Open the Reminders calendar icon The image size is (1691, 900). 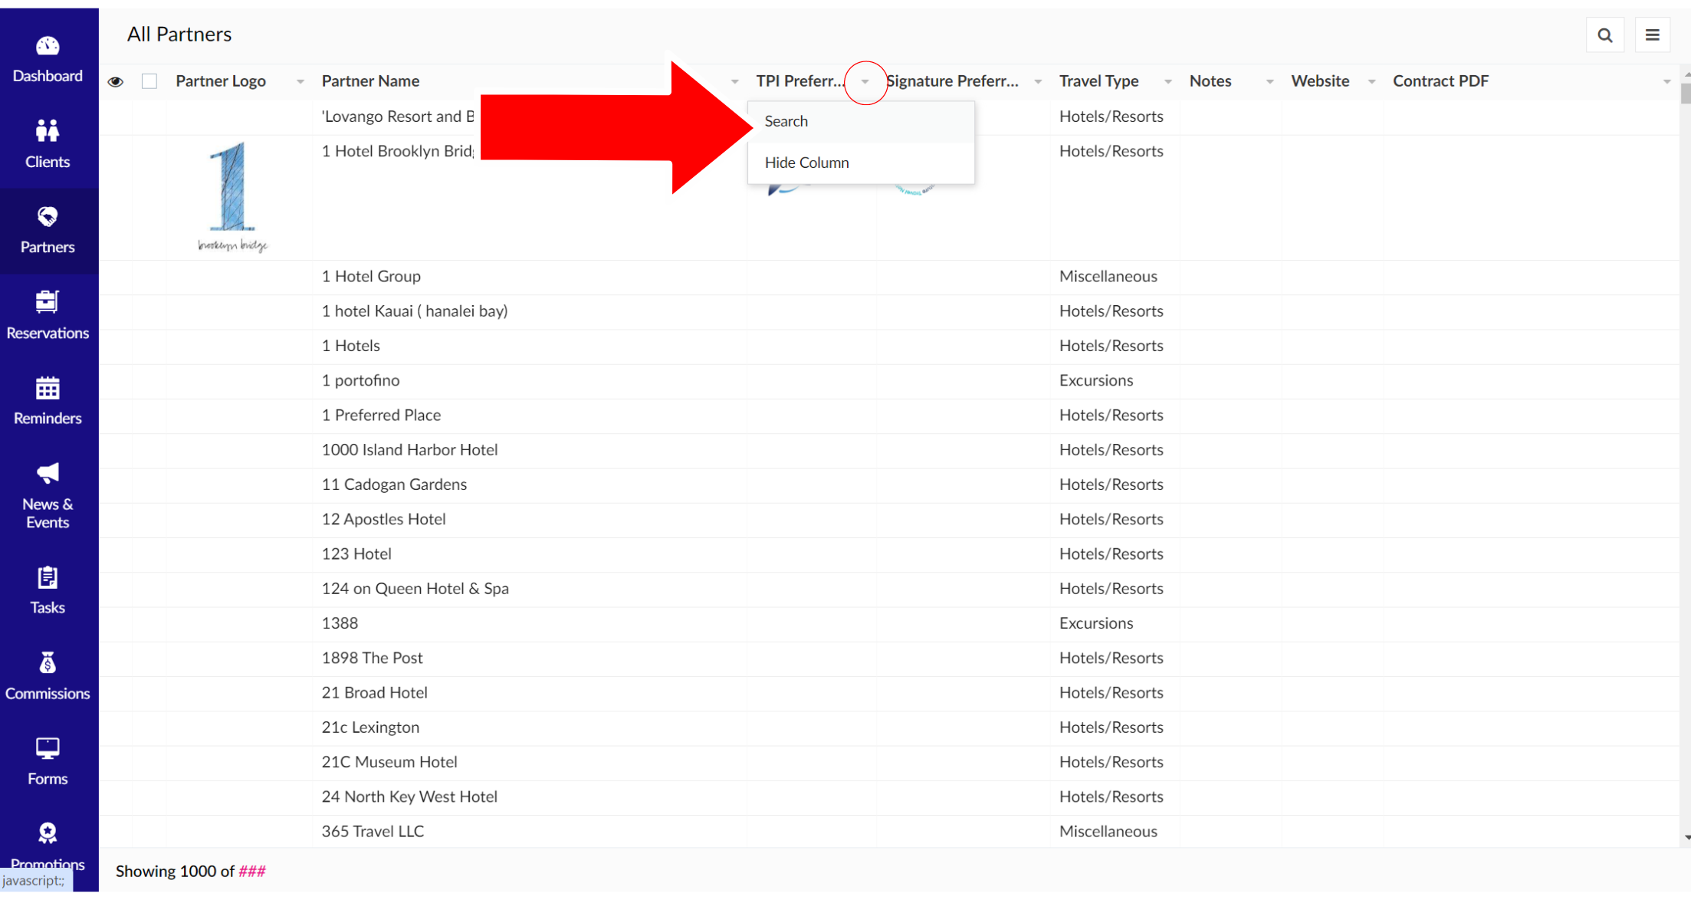pyautogui.click(x=48, y=389)
